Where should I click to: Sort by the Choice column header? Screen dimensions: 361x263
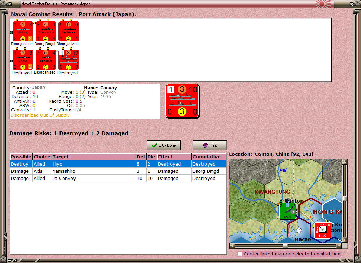pos(42,157)
